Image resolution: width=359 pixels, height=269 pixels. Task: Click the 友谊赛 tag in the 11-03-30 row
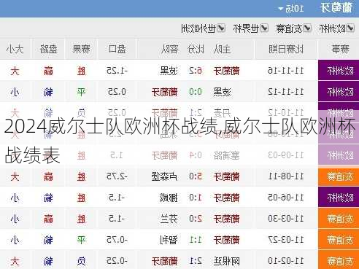(339, 219)
